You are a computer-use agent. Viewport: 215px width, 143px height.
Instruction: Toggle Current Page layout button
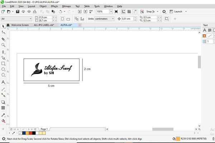82,19
